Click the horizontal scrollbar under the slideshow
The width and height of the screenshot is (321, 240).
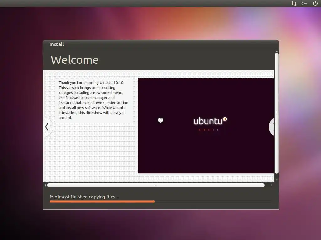pos(156,185)
